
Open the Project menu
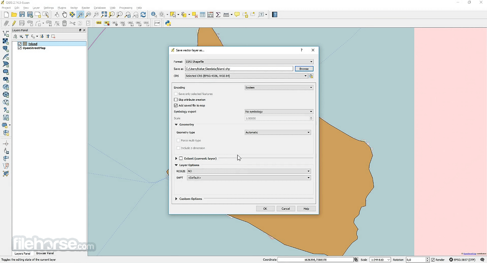[x=6, y=8]
